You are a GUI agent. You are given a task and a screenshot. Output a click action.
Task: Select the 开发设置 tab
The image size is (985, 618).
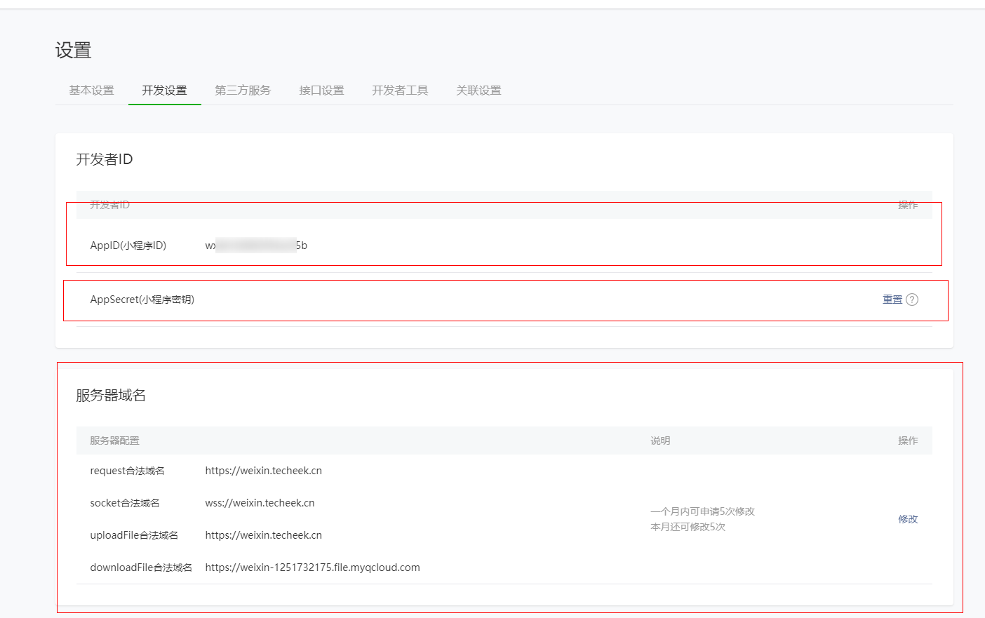(x=164, y=90)
